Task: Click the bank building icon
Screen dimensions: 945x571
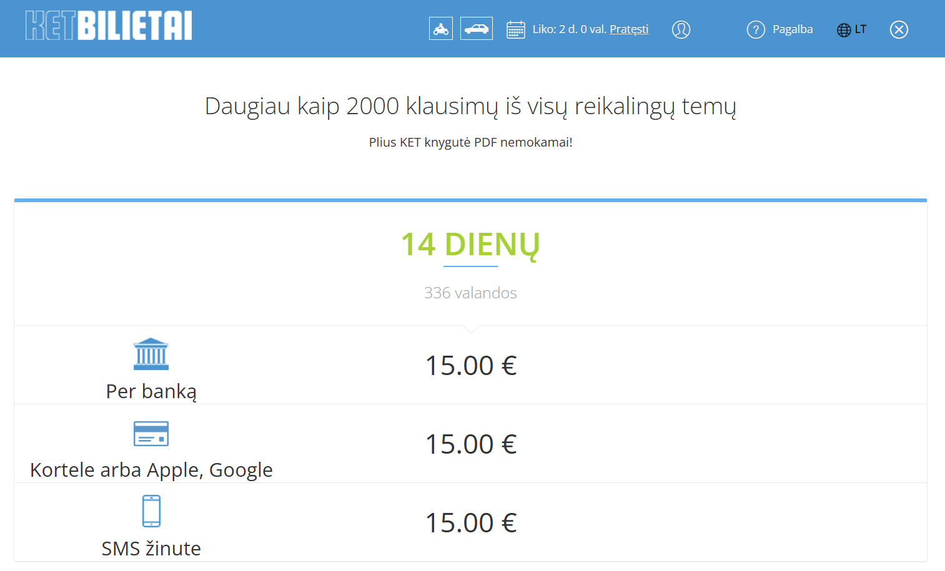Action: [x=151, y=354]
